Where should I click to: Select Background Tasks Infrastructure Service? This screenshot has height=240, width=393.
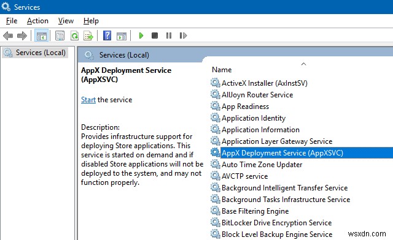click(286, 200)
